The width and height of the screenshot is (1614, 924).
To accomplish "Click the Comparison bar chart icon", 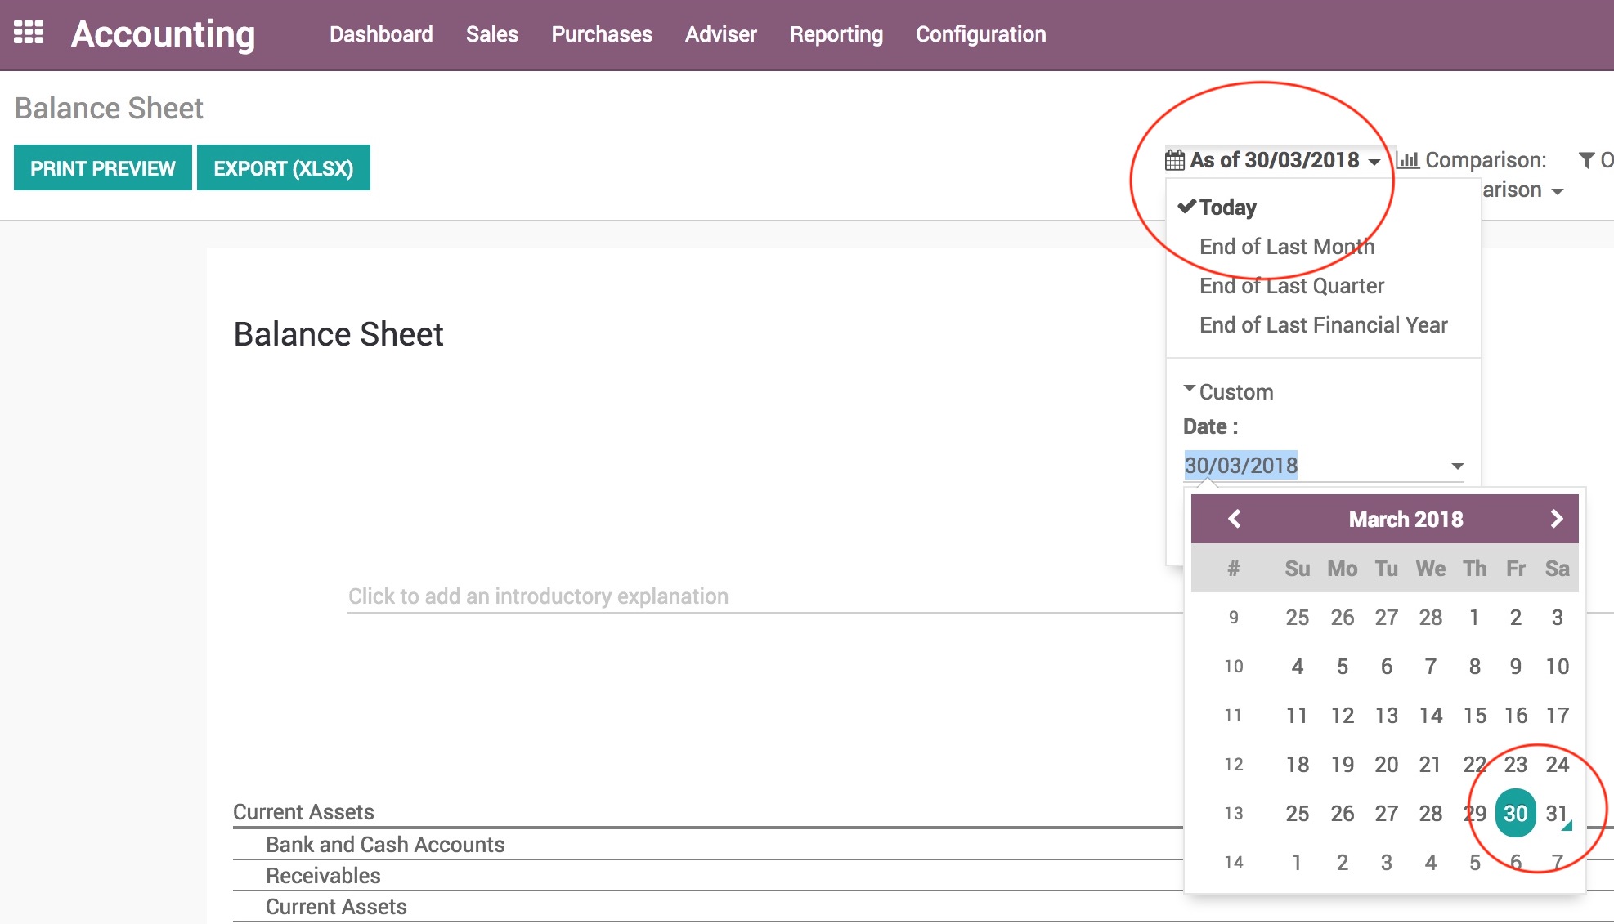I will click(1408, 160).
